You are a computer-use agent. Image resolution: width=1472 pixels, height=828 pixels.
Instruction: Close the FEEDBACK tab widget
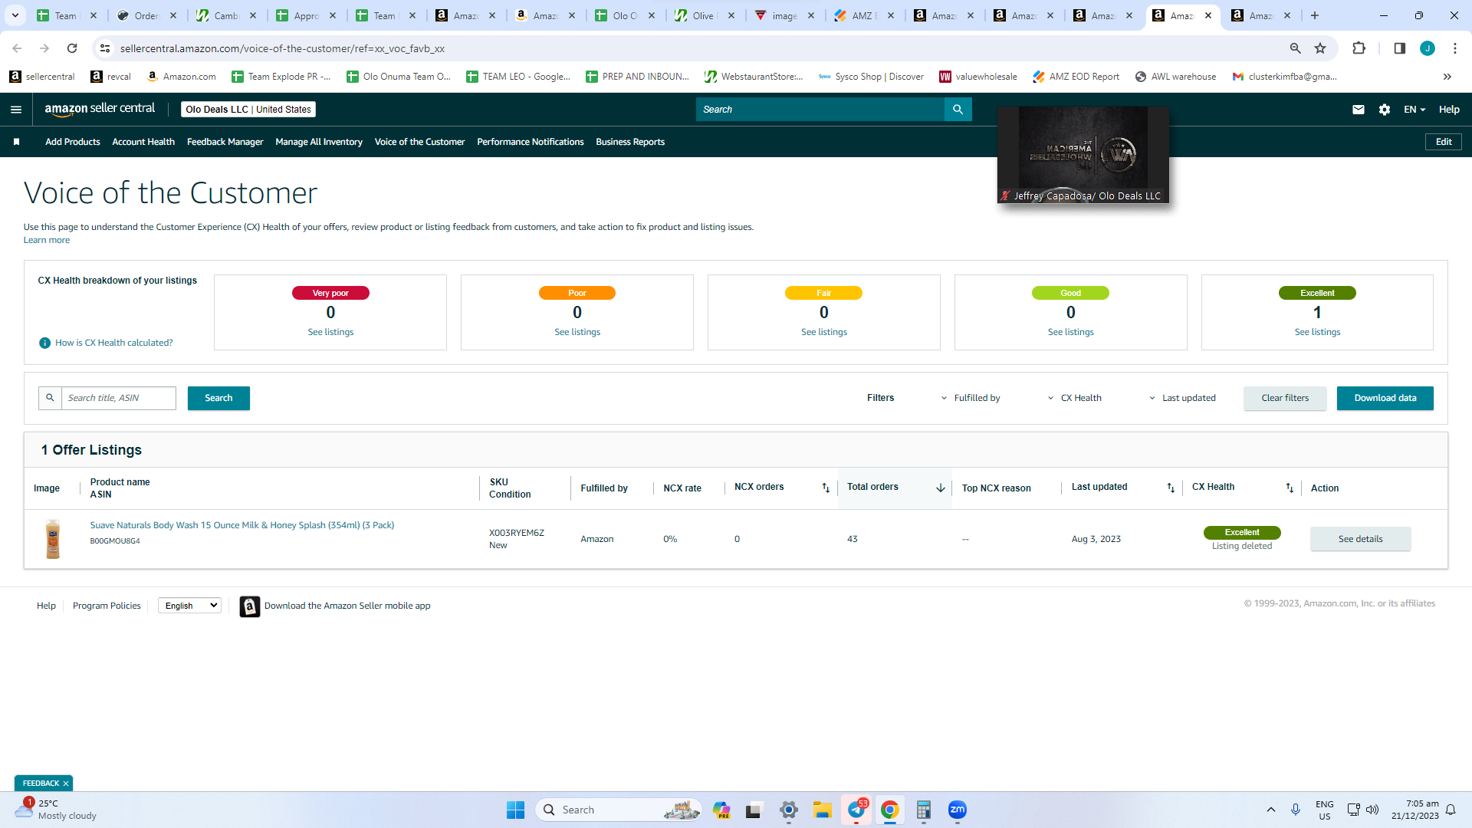(x=66, y=784)
